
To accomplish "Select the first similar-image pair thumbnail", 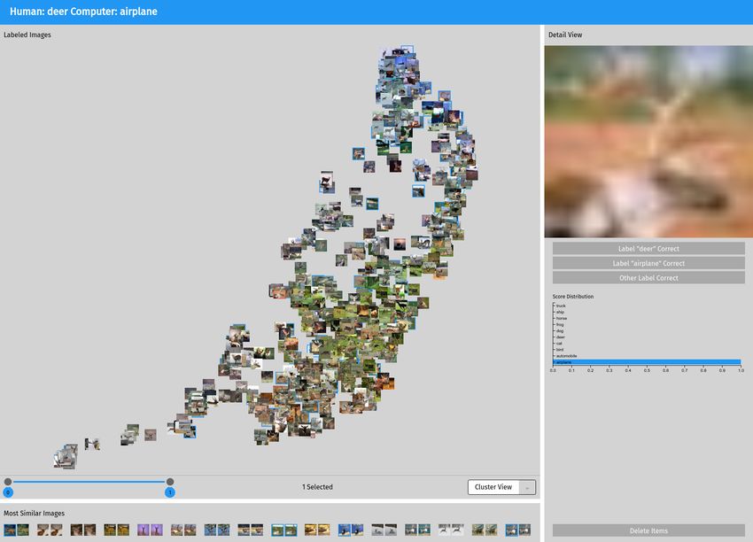I will coord(16,530).
